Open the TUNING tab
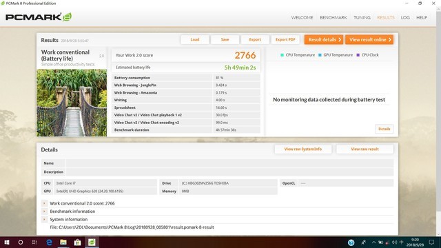 pos(362,17)
